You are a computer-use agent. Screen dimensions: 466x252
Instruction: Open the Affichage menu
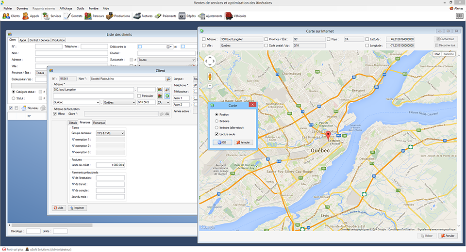point(66,8)
